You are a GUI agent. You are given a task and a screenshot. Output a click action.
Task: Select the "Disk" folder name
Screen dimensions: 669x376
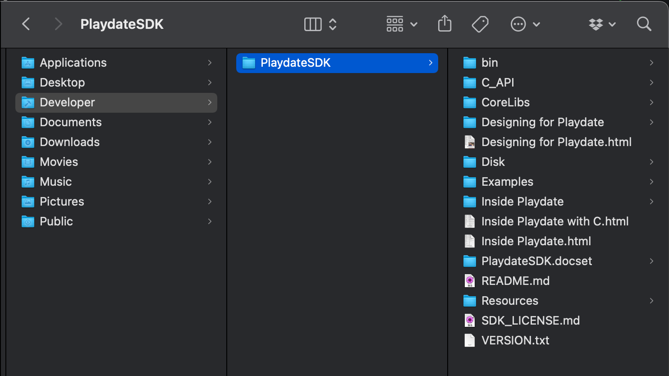(493, 162)
